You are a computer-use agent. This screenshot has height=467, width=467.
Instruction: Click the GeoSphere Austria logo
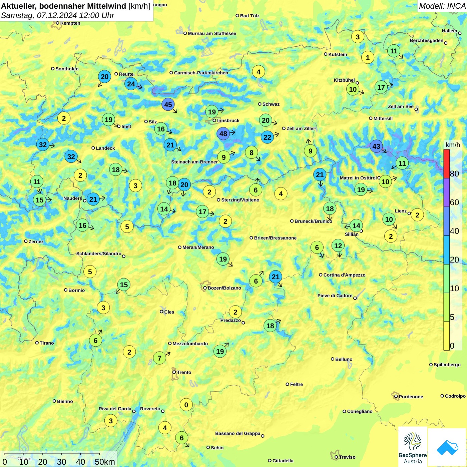413,447
